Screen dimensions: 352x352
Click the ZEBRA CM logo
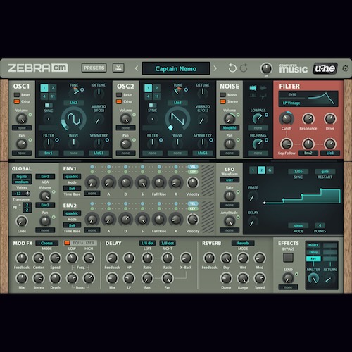pos(38,68)
